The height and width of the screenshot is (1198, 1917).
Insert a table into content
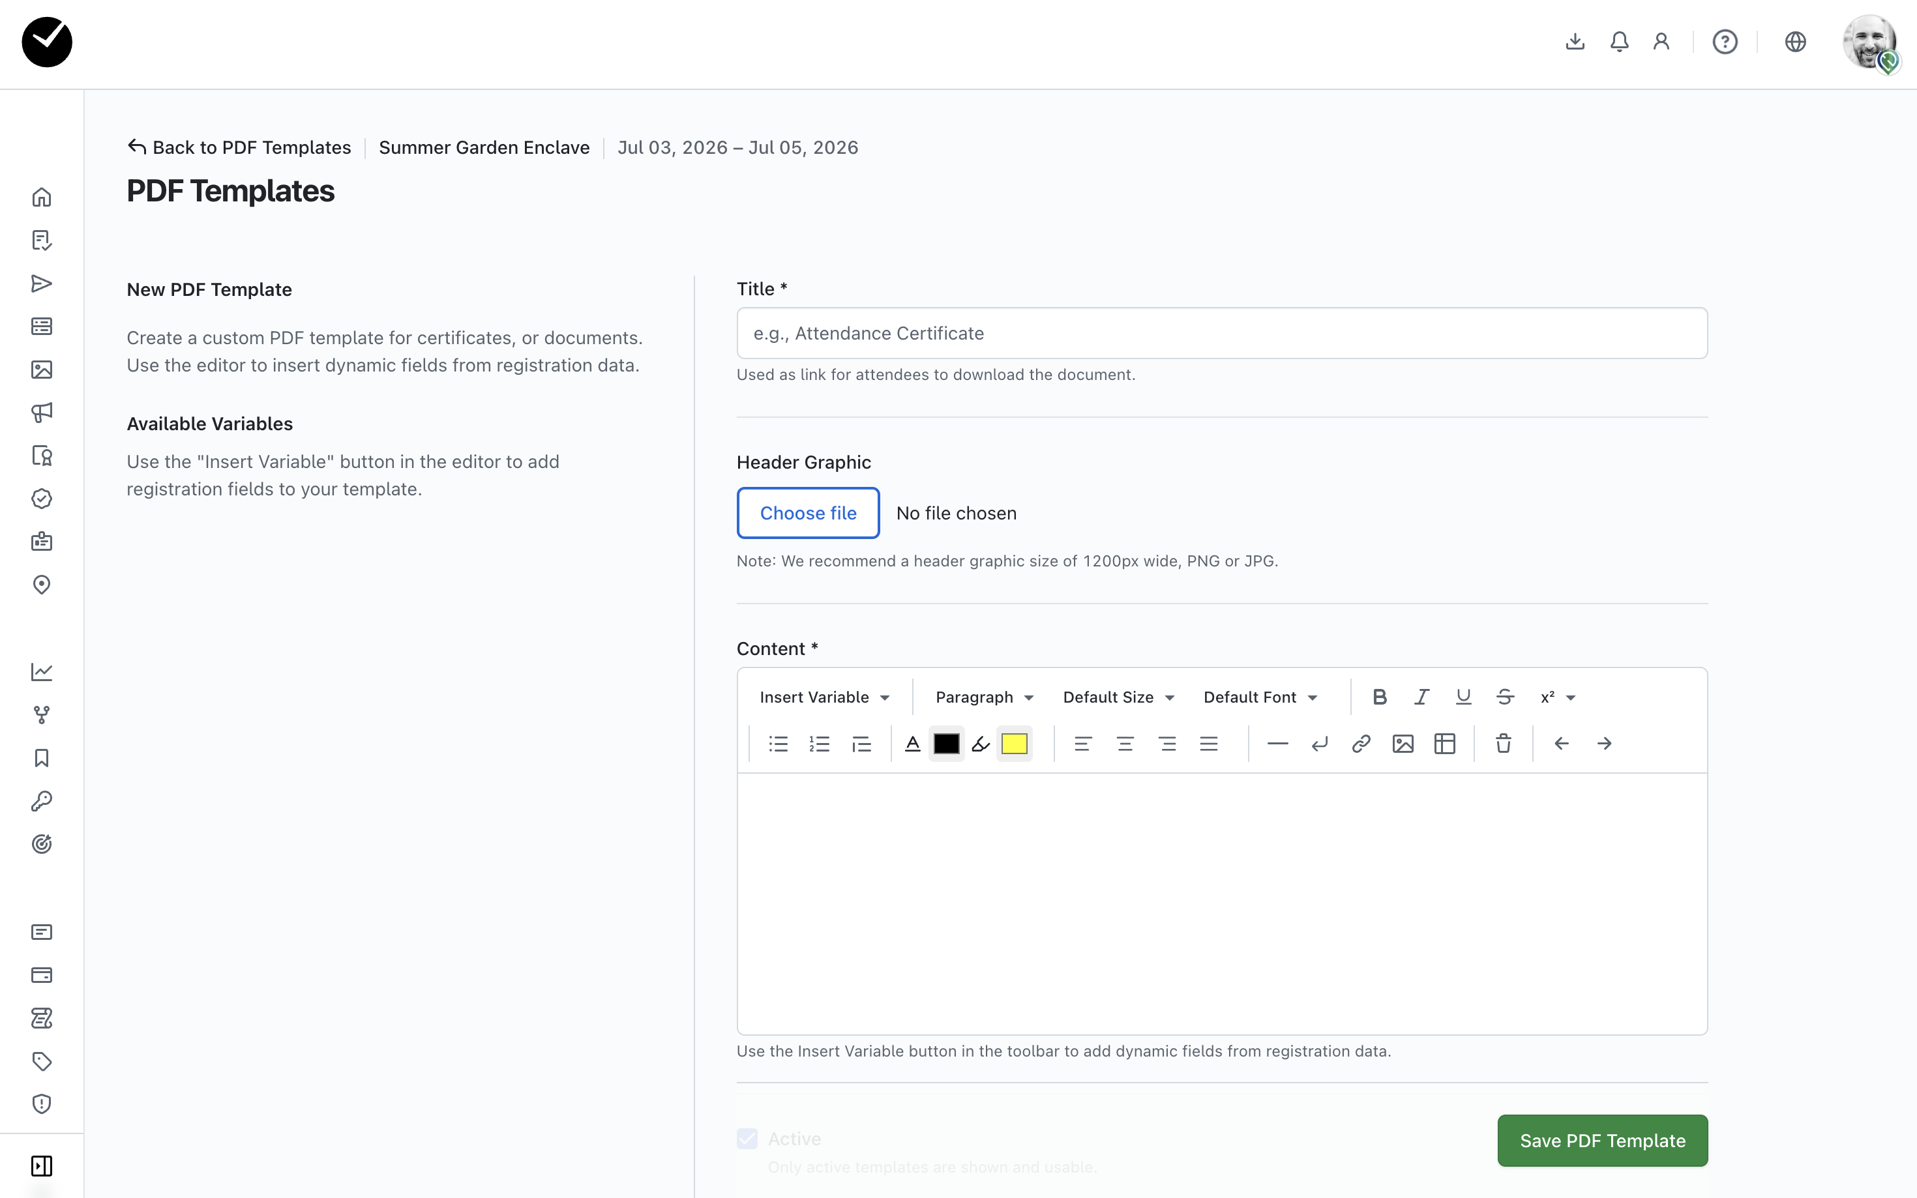(1445, 743)
